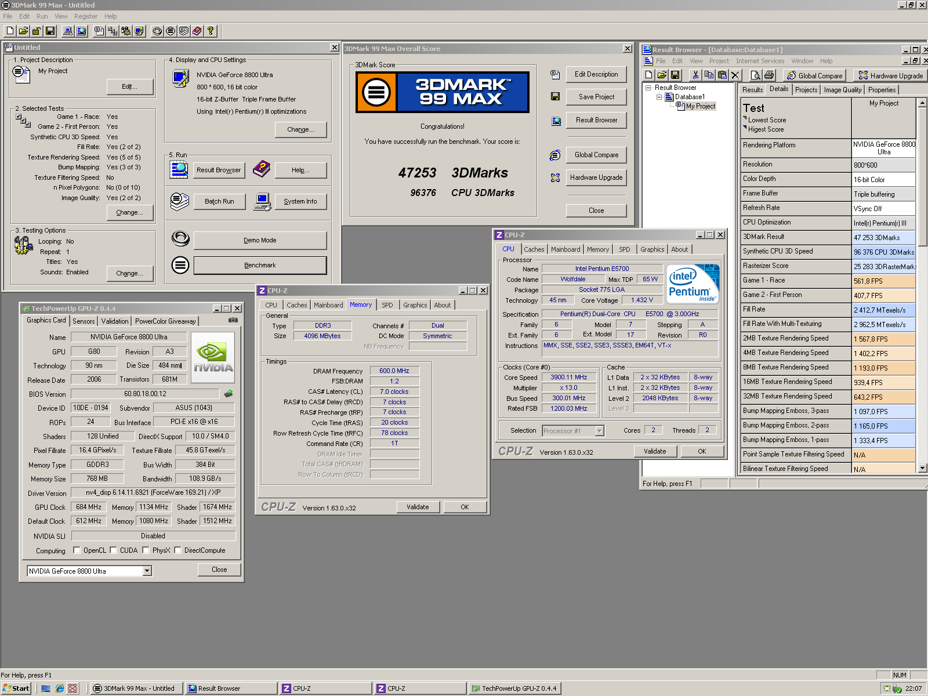Screen dimensions: 928x696
Task: Click the System Info computer icon in 3DMark toolbar
Action: (x=68, y=31)
